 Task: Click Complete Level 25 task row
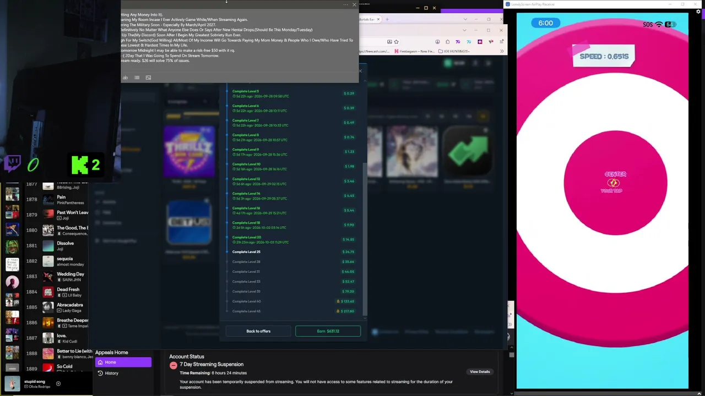293,252
